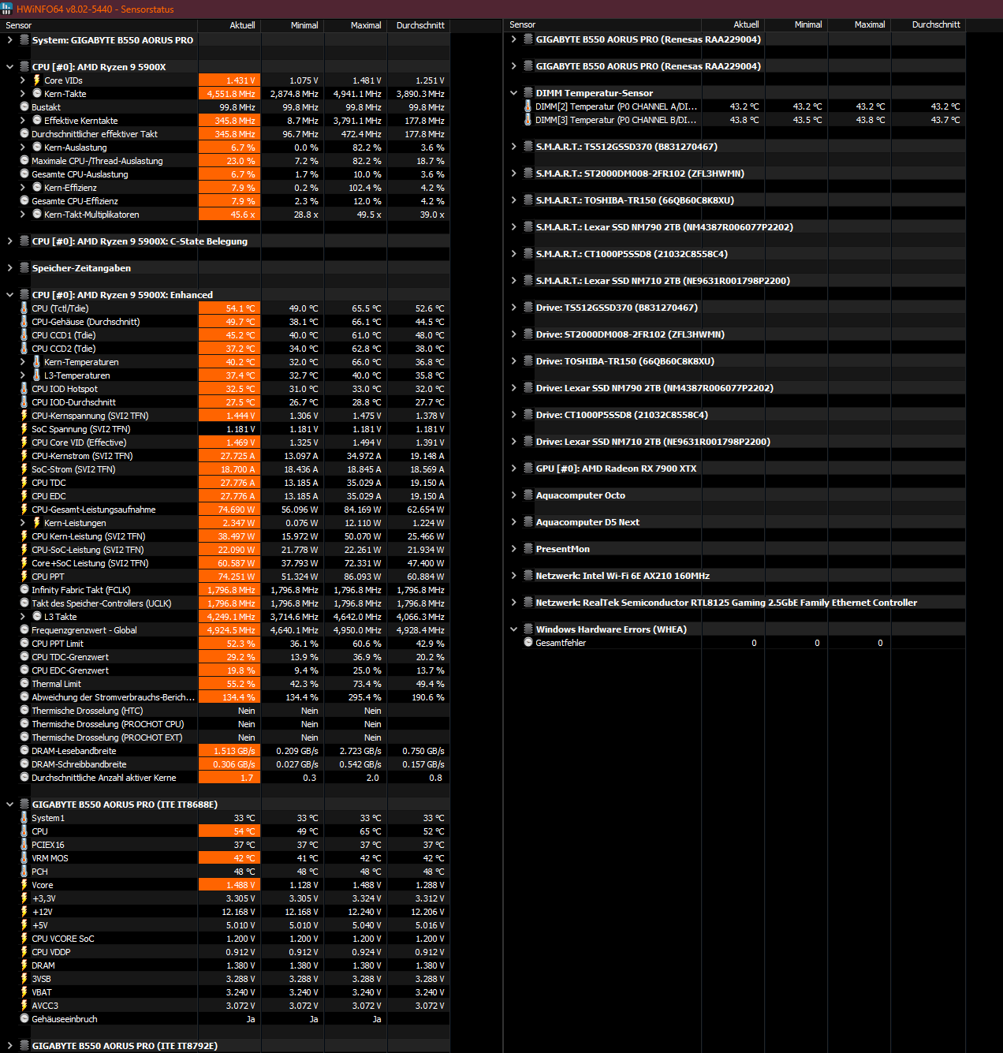Click the thermometer icon beside VRM MOS
The width and height of the screenshot is (1003, 1053).
(x=24, y=858)
